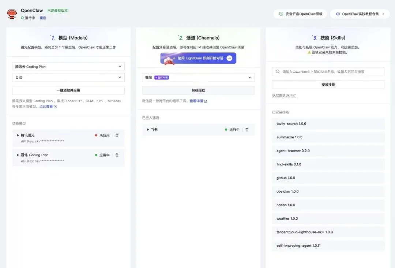The width and height of the screenshot is (395, 268).
Task: Open the 微信 channel dropdown
Action: [x=198, y=77]
